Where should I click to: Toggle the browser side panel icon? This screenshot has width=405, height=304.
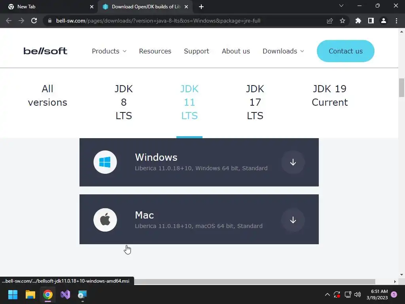pyautogui.click(x=371, y=21)
